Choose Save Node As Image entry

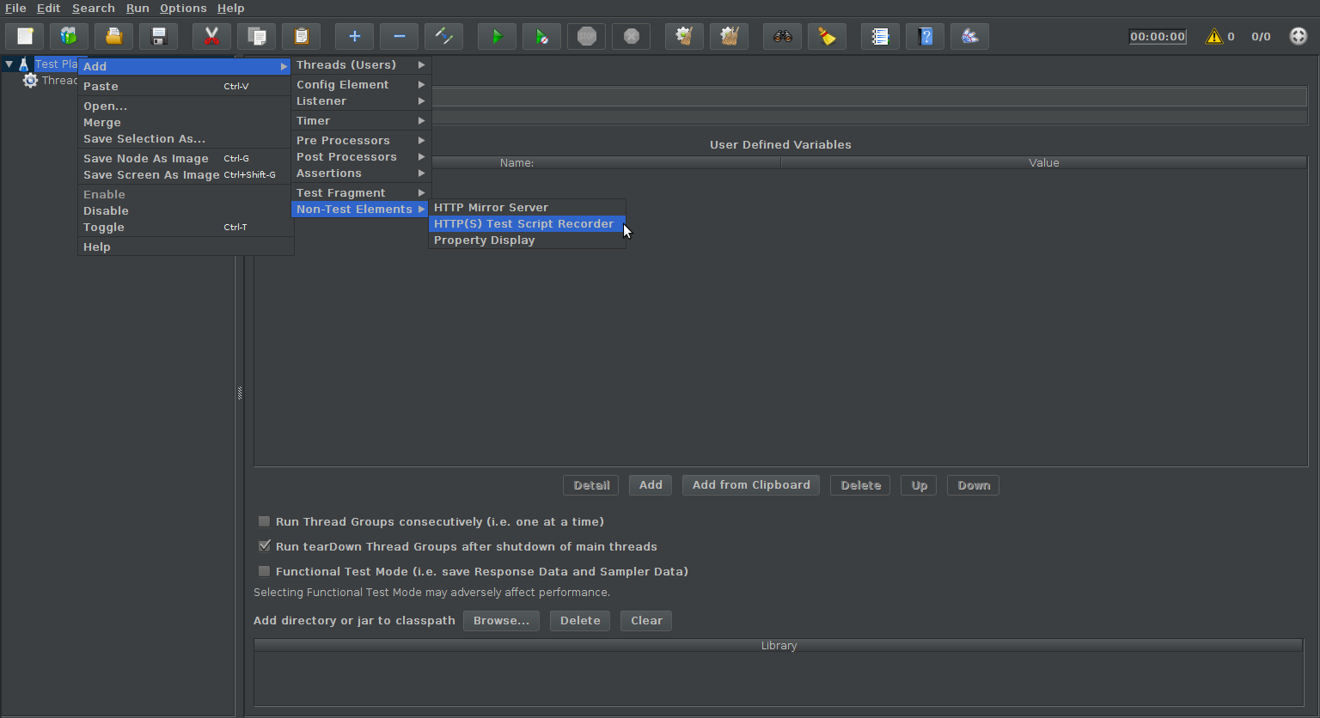tap(186, 159)
